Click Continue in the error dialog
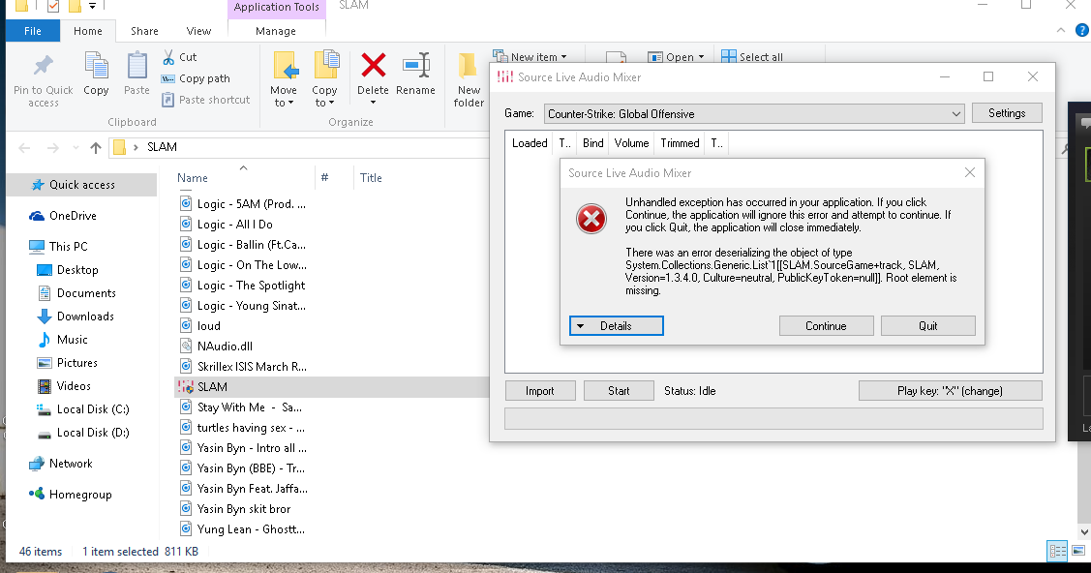 tap(826, 325)
